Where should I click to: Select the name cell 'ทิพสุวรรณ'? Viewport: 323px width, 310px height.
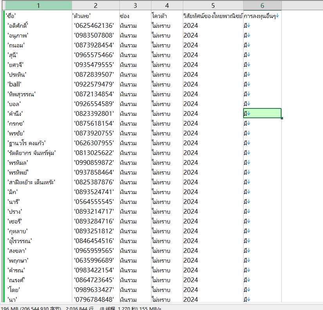pos(38,94)
